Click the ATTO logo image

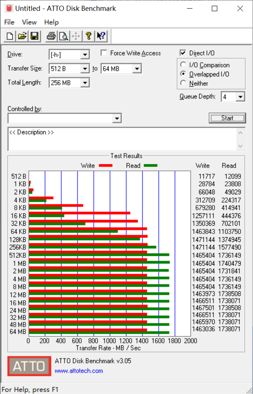(29, 366)
